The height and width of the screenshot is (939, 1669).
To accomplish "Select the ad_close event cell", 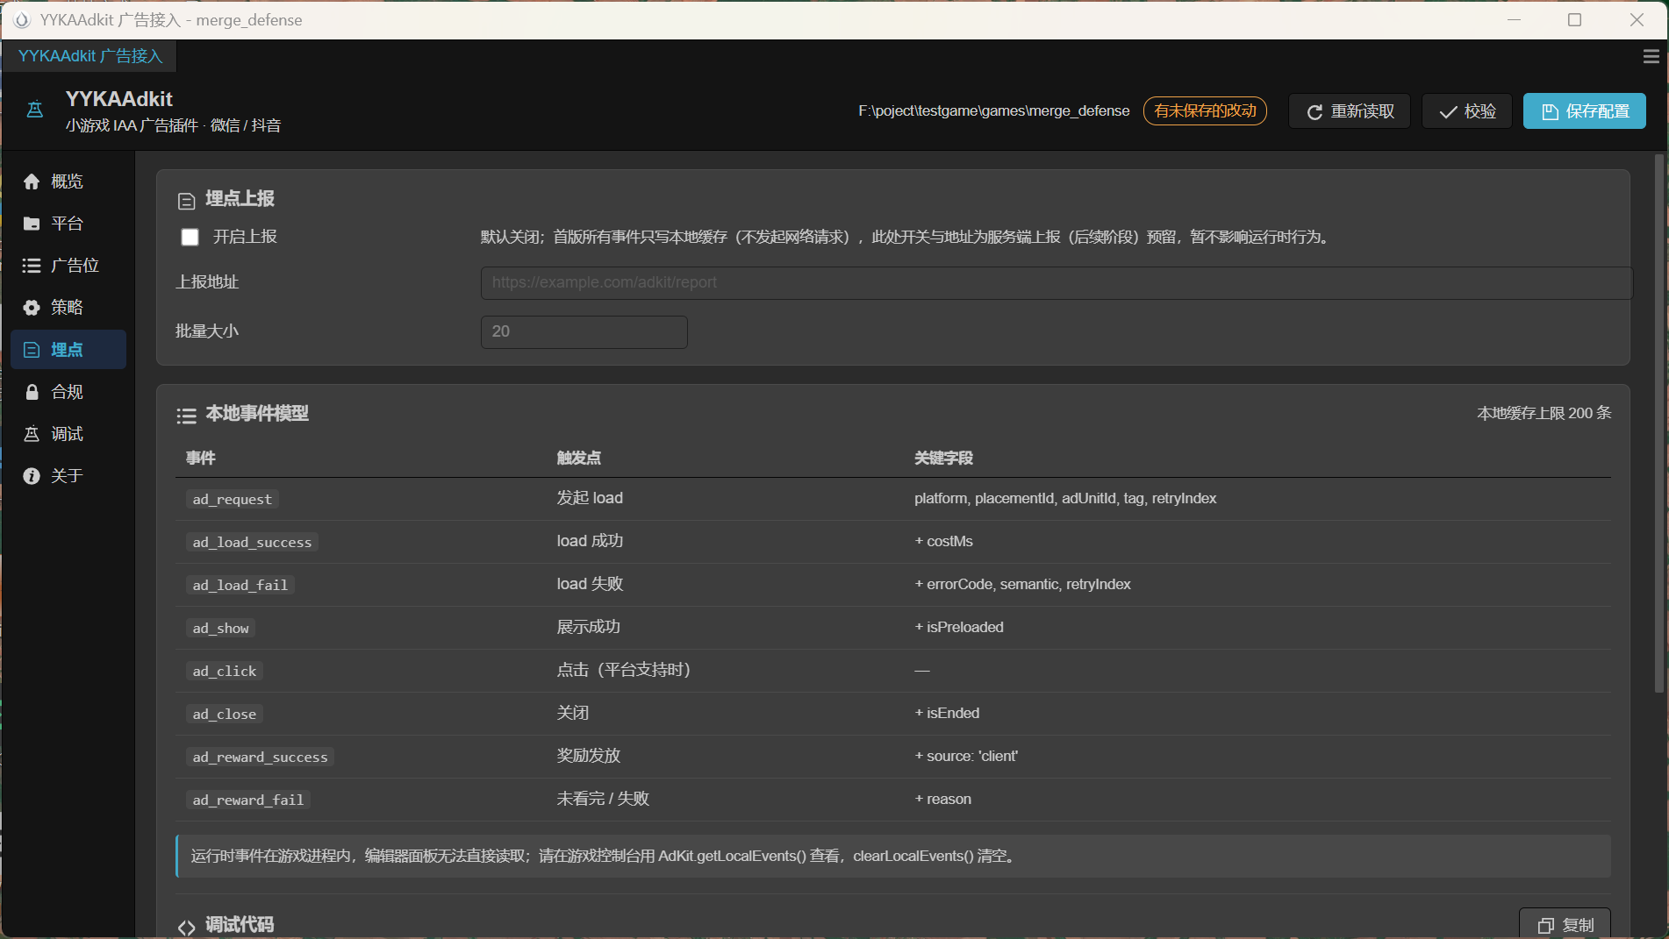I will [225, 714].
